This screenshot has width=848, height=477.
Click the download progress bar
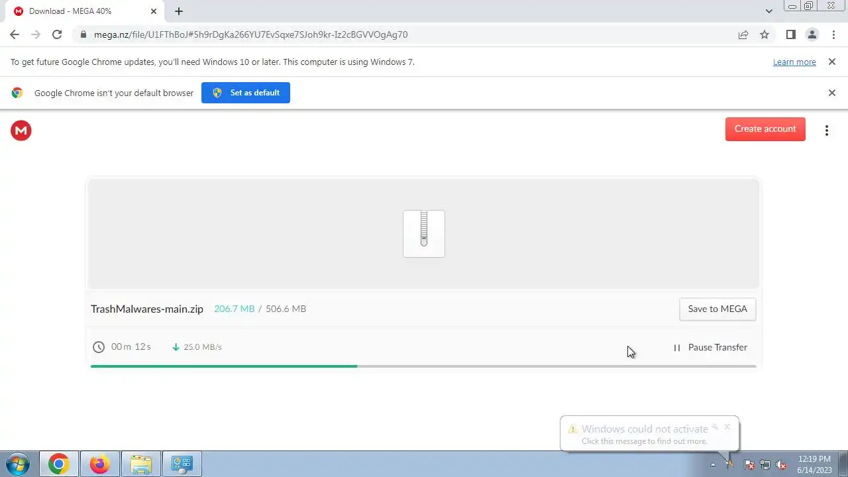click(x=423, y=366)
